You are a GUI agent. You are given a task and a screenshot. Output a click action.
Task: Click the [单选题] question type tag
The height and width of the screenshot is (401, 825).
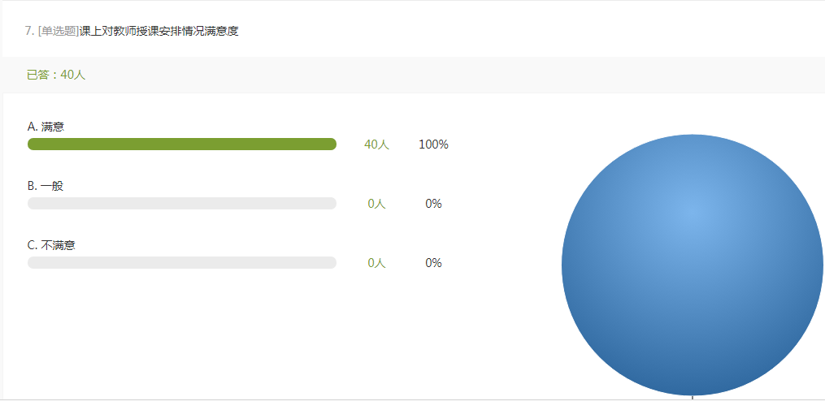[59, 31]
